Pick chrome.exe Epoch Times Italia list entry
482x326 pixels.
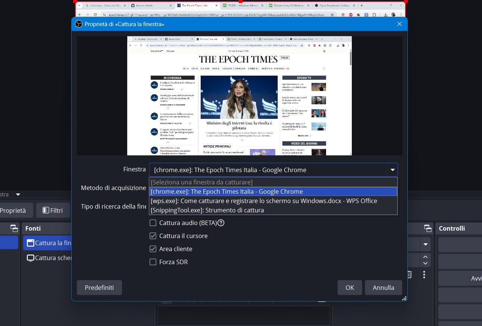[226, 192]
